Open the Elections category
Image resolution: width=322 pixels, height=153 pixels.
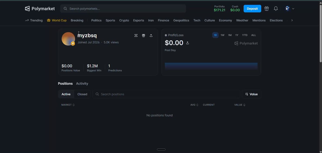pos(276,20)
